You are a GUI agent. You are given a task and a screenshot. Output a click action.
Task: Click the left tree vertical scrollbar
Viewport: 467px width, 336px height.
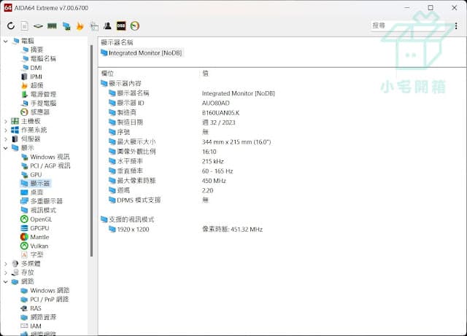(x=91, y=150)
